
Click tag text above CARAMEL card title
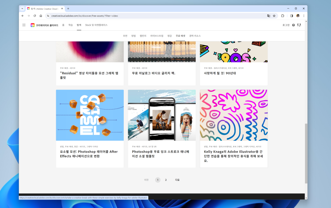click(79, 147)
